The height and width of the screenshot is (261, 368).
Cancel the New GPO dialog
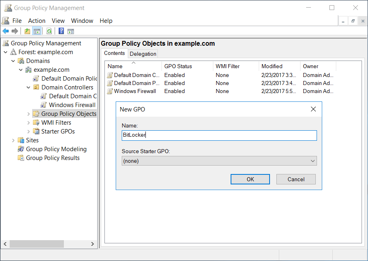(296, 179)
